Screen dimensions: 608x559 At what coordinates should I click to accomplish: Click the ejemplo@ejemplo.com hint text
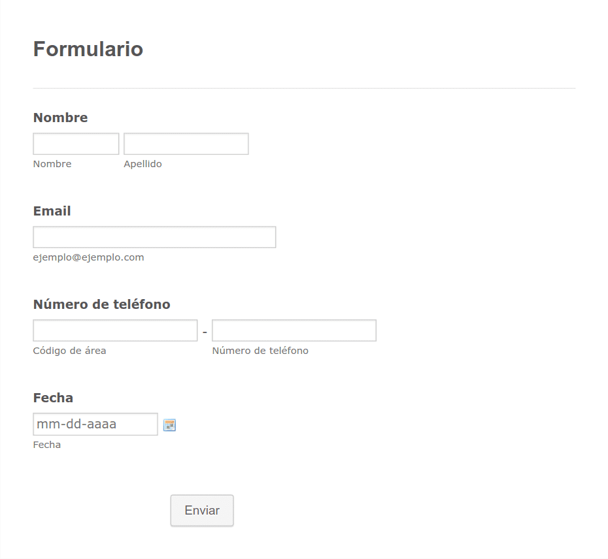[88, 257]
